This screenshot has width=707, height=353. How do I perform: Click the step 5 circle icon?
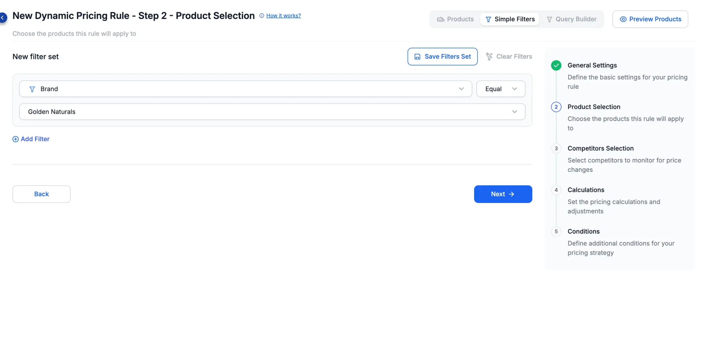click(556, 232)
